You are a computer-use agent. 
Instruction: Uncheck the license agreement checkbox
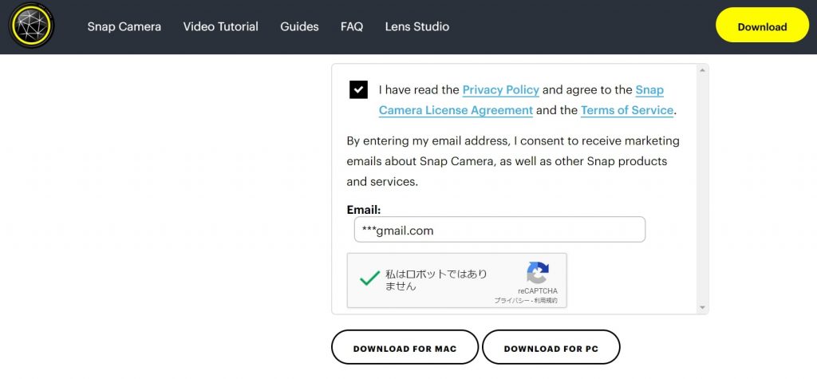[x=358, y=89]
